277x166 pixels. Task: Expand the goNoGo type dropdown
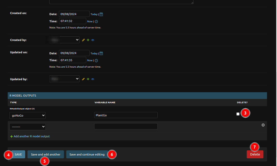point(28,115)
